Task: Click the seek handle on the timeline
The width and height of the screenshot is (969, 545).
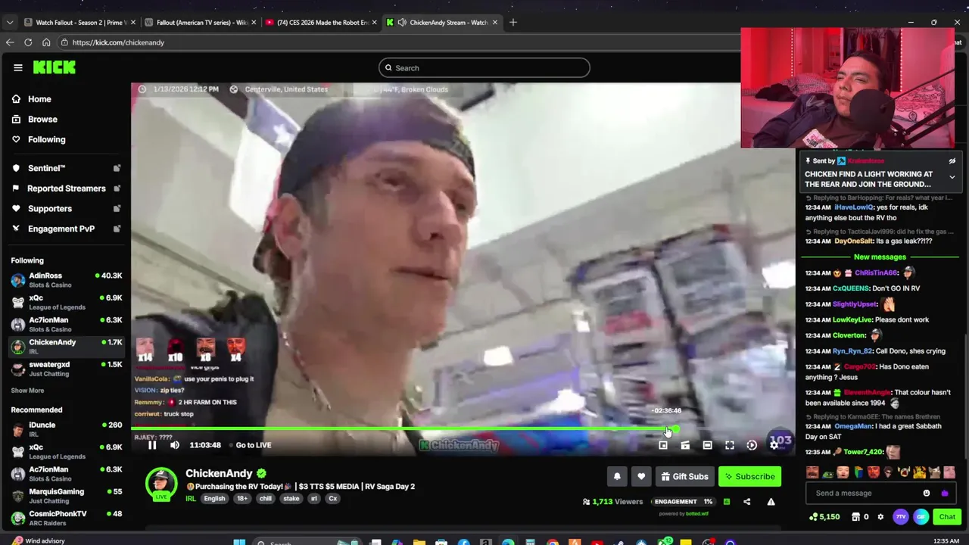Action: pyautogui.click(x=674, y=429)
